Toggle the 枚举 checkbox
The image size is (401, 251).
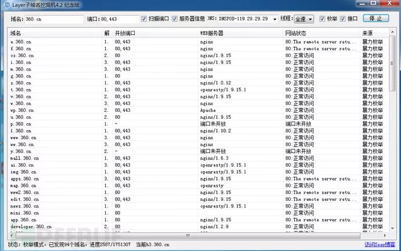point(322,19)
